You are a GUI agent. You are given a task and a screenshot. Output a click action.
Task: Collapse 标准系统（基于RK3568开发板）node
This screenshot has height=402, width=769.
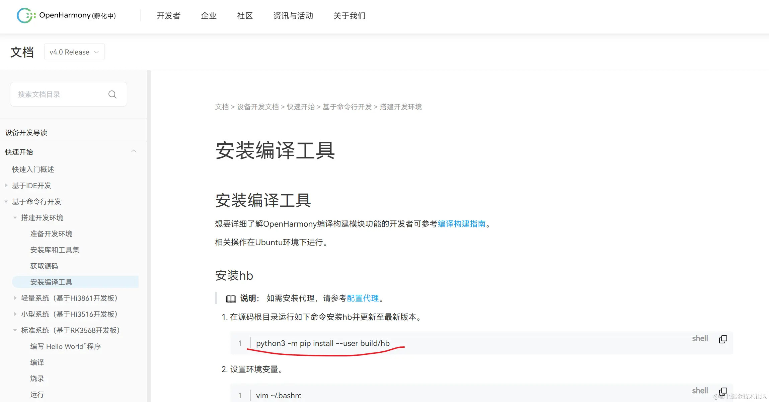15,330
